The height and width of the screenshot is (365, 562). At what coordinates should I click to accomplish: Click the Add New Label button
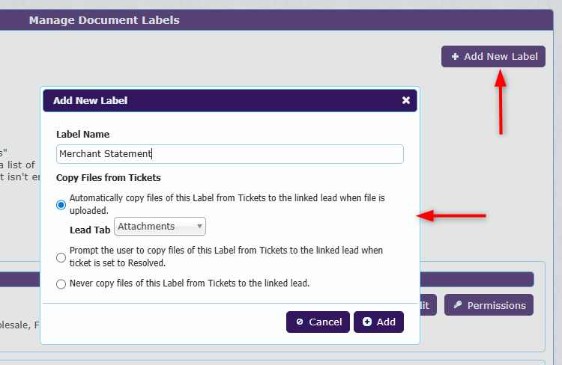click(493, 57)
